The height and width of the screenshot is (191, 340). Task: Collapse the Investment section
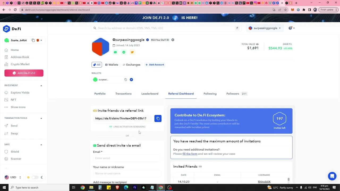[41, 85]
